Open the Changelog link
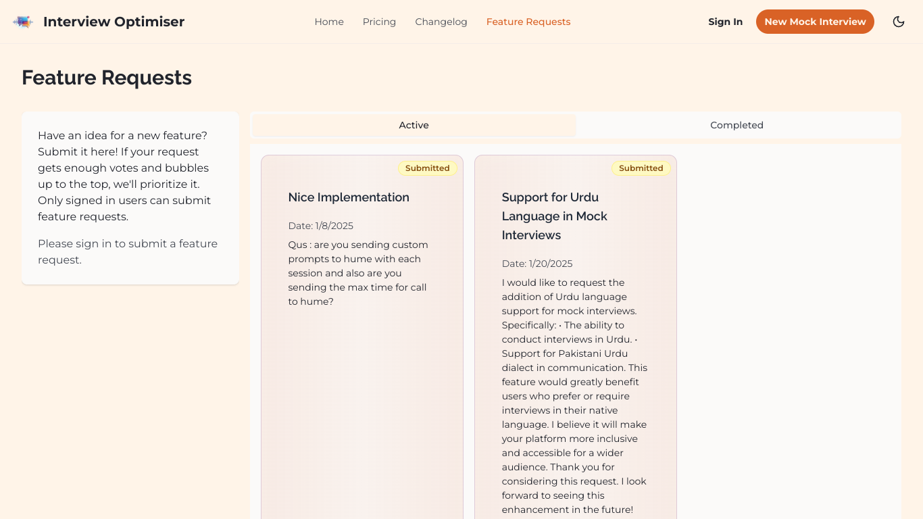Viewport: 923px width, 519px height. coord(441,22)
